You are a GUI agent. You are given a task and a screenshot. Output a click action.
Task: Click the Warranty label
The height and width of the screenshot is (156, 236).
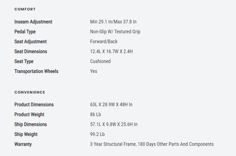(x=23, y=144)
